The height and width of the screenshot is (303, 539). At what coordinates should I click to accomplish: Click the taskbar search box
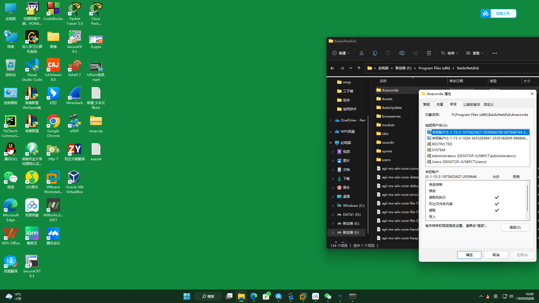208,296
